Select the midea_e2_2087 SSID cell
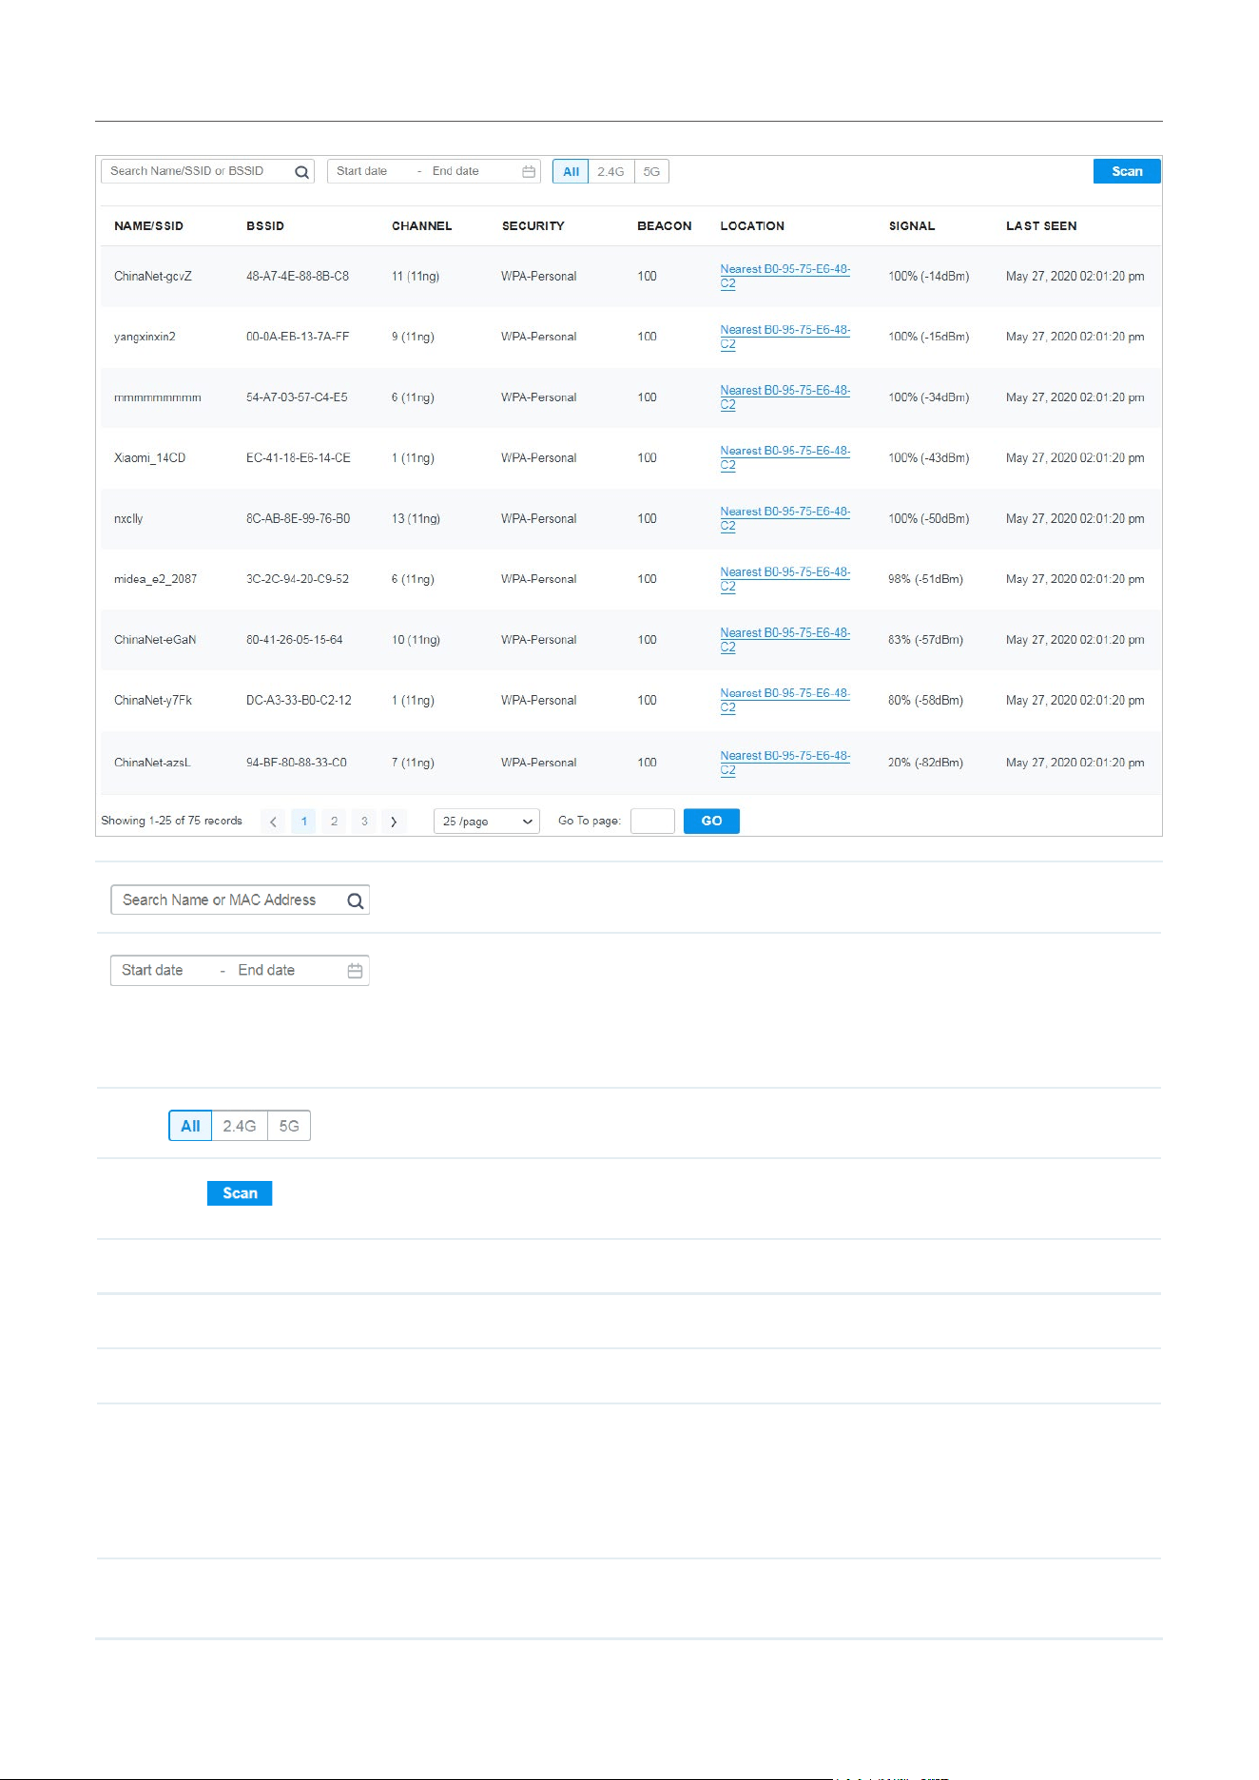This screenshot has height=1780, width=1259. click(x=156, y=579)
